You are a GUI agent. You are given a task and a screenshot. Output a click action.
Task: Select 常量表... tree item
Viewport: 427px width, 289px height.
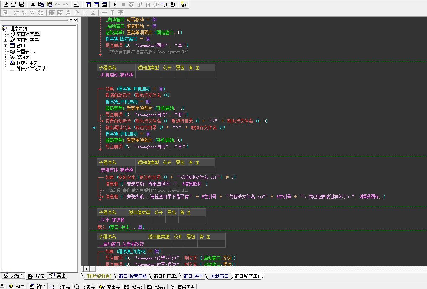(26, 51)
